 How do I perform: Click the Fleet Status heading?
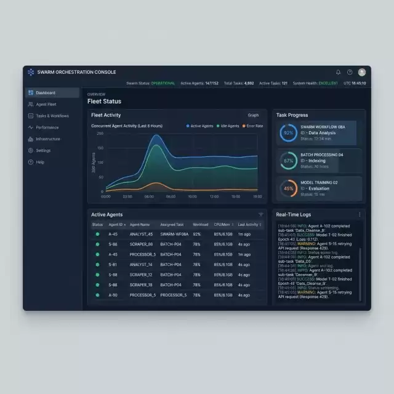click(x=104, y=101)
